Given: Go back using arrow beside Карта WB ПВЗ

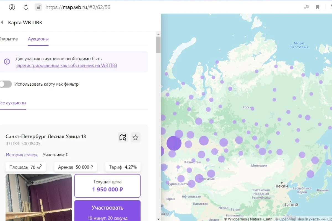Looking at the screenshot, I should point(2,22).
